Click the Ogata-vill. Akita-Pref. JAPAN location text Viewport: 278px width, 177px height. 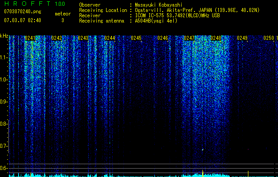point(197,10)
